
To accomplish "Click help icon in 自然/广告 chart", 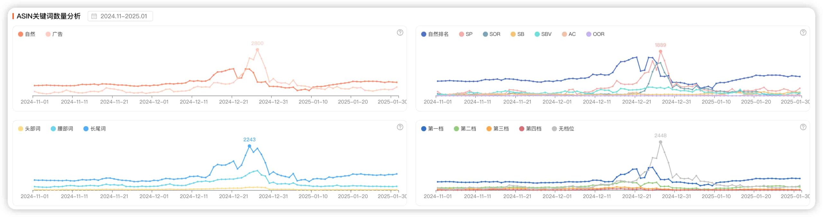I will 400,32.
